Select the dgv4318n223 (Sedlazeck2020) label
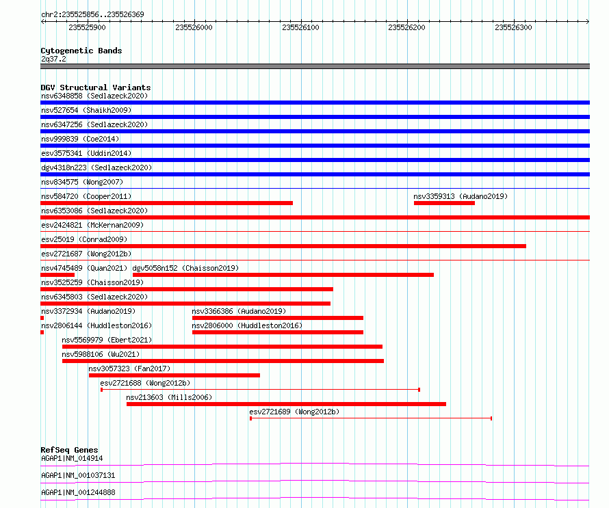Viewport: 609px width, 508px height. (x=96, y=168)
